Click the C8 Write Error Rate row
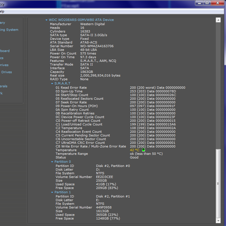Image resolution: width=226 pixels, height=226 pixels. pyautogui.click(x=116, y=146)
